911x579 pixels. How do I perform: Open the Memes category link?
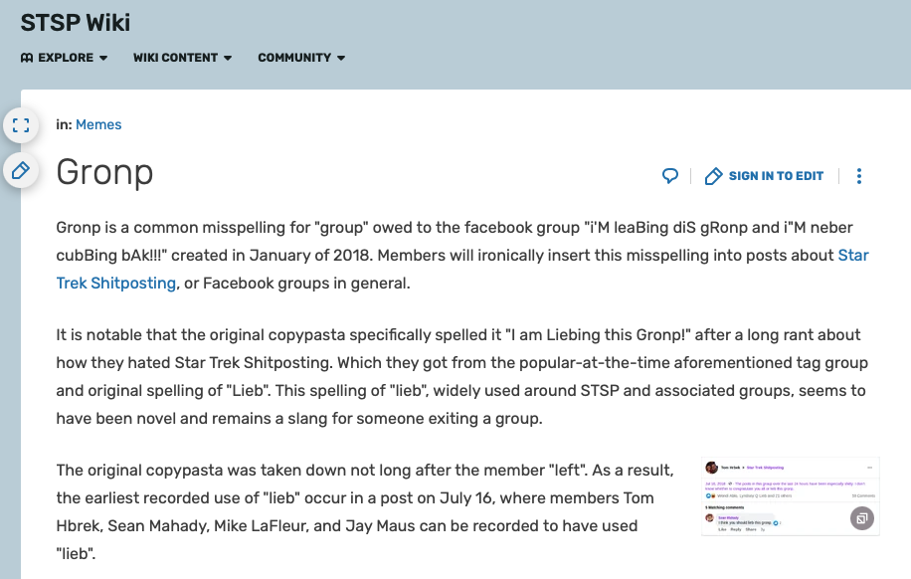[98, 124]
